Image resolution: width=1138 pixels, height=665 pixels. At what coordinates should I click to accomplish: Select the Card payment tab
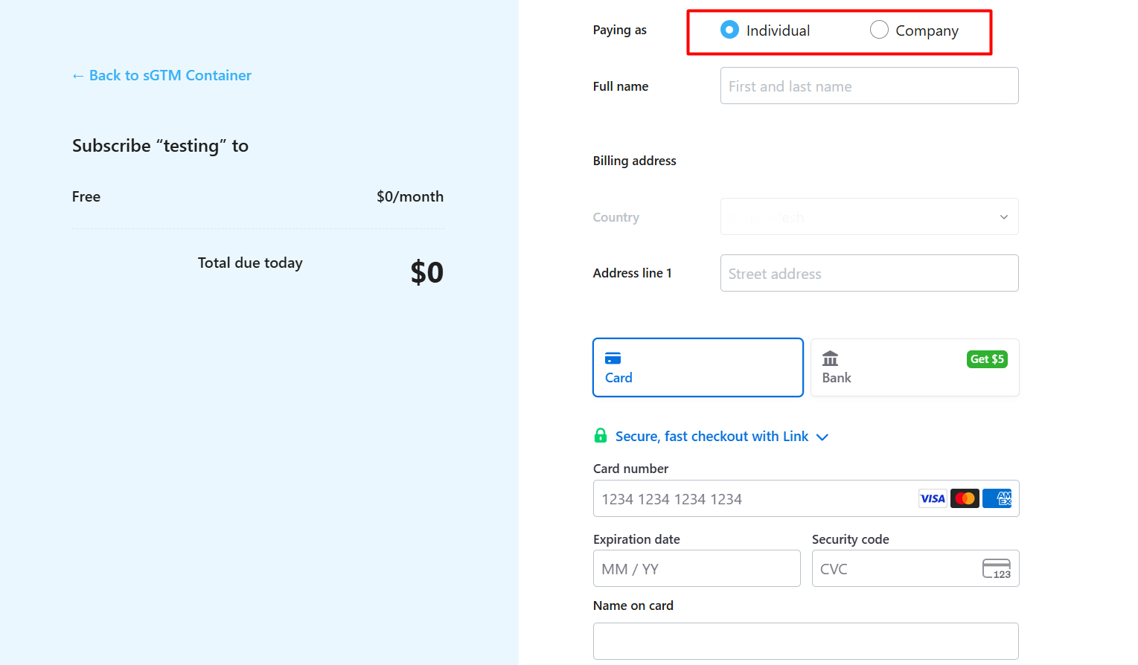tap(697, 367)
